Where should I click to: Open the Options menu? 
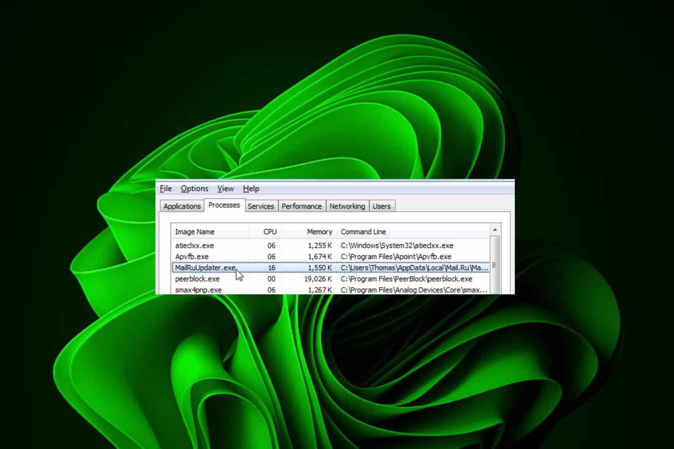click(x=194, y=189)
